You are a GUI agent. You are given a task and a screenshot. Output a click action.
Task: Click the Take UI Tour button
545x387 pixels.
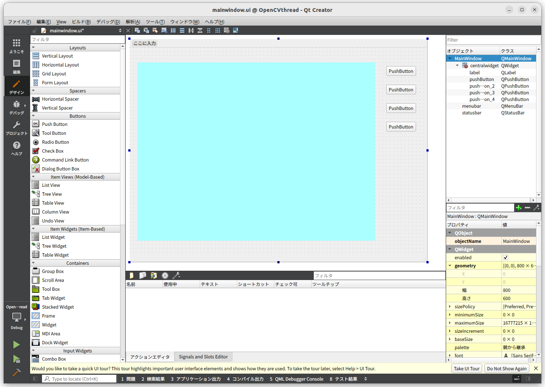[x=466, y=368]
